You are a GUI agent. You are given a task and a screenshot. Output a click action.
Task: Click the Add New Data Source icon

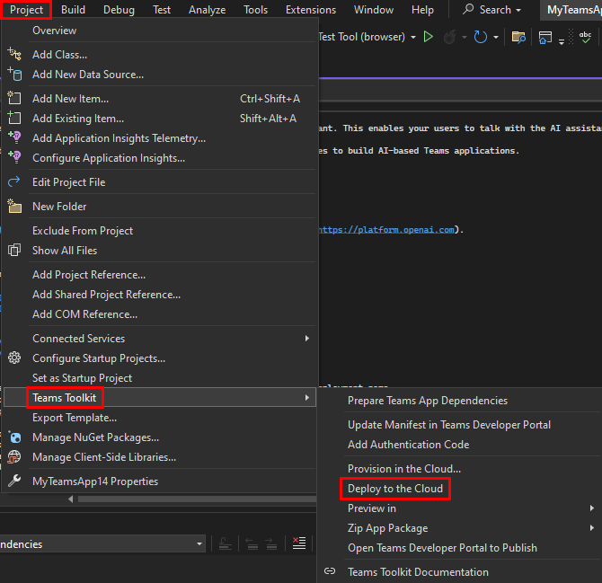pyautogui.click(x=14, y=74)
